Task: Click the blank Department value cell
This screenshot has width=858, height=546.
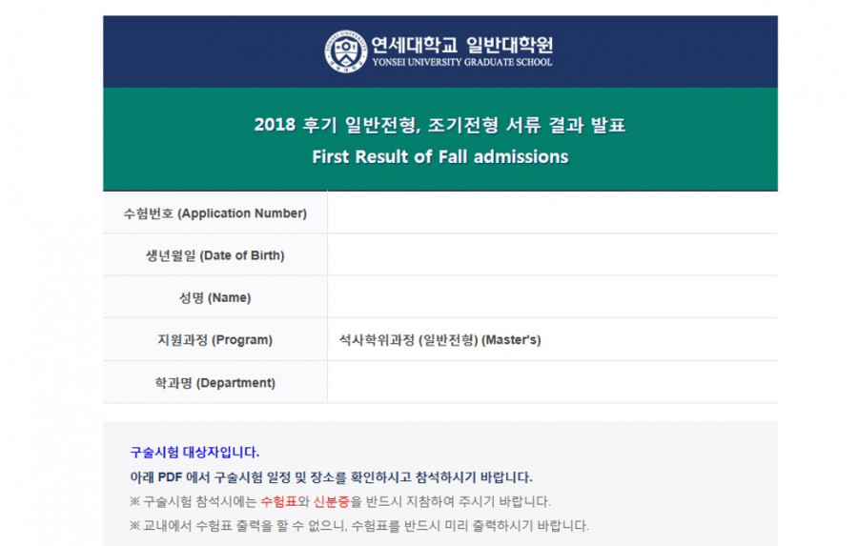Action: pyautogui.click(x=553, y=382)
